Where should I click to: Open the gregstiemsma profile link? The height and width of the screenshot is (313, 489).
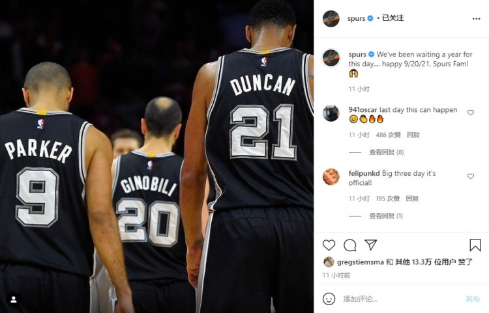click(x=360, y=262)
